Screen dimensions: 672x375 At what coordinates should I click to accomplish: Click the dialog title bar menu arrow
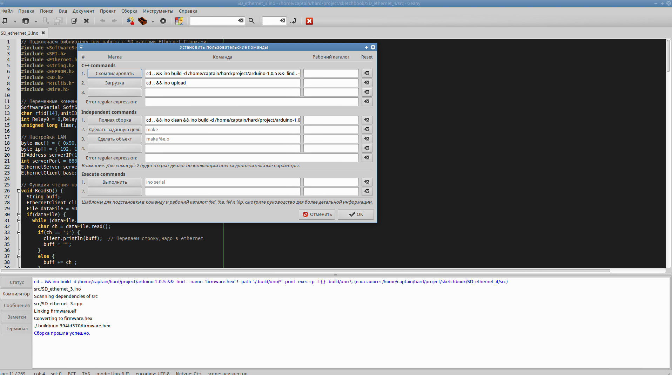[81, 47]
